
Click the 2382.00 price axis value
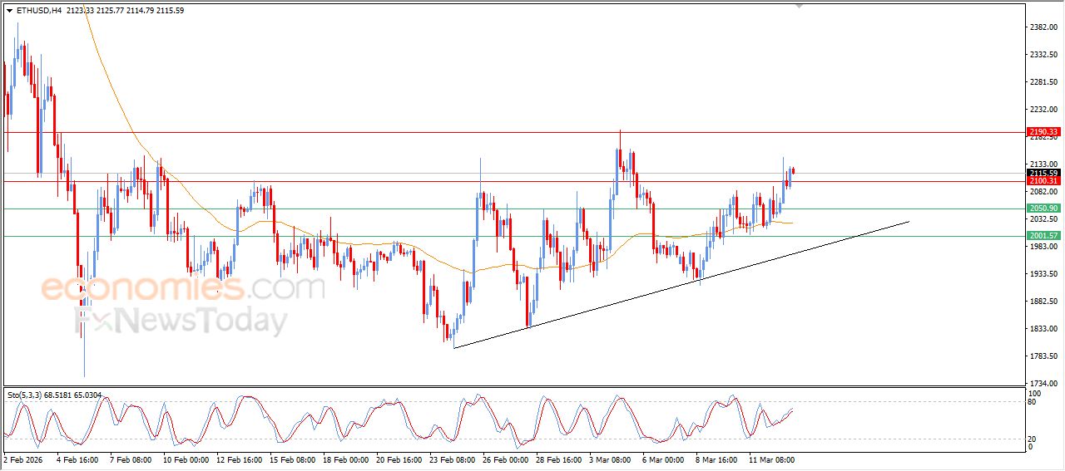point(1045,27)
